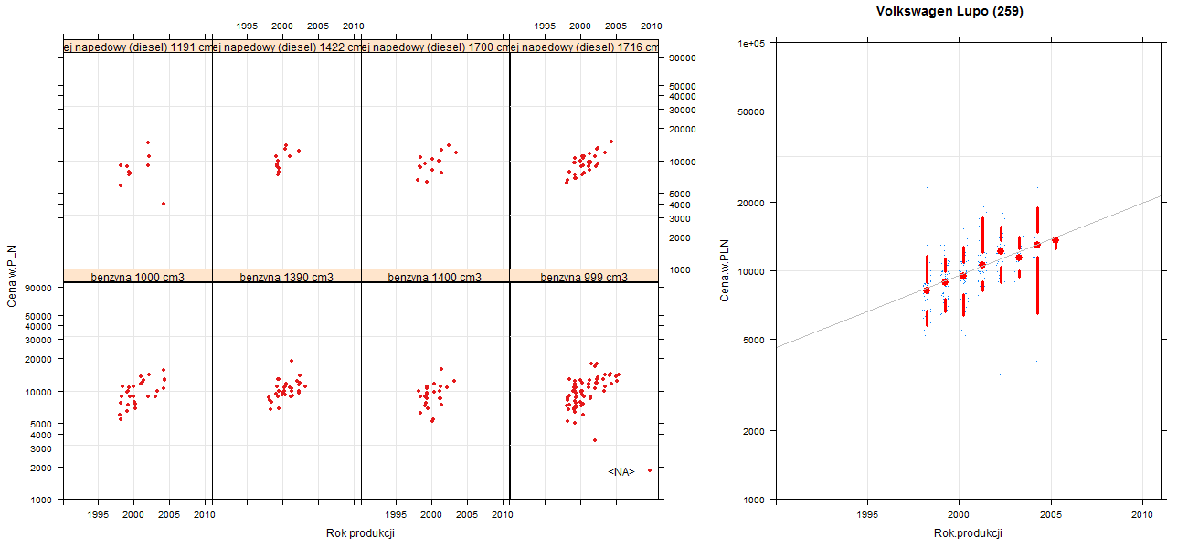Select the 'diesel 1422' panel strip label
The width and height of the screenshot is (1188, 548).
[286, 47]
